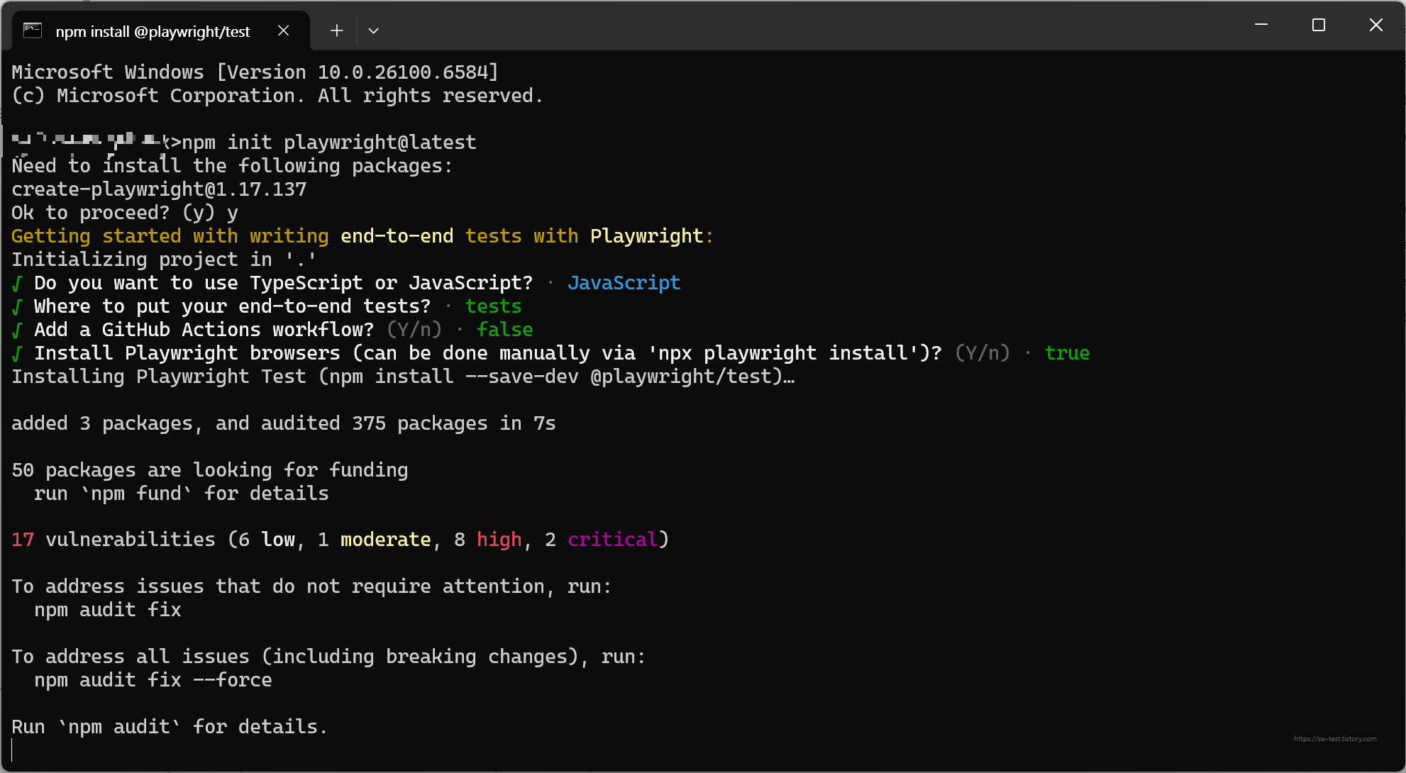Click the red 17 vulnerabilities count
This screenshot has width=1406, height=773.
coord(23,540)
